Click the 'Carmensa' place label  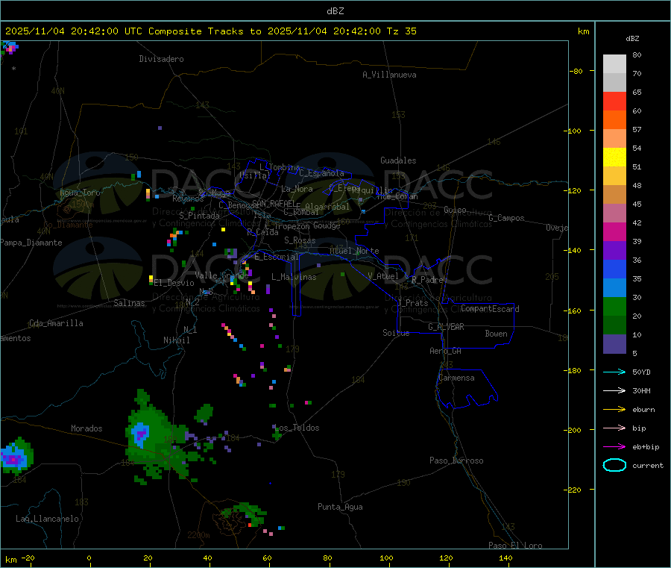[x=456, y=378]
